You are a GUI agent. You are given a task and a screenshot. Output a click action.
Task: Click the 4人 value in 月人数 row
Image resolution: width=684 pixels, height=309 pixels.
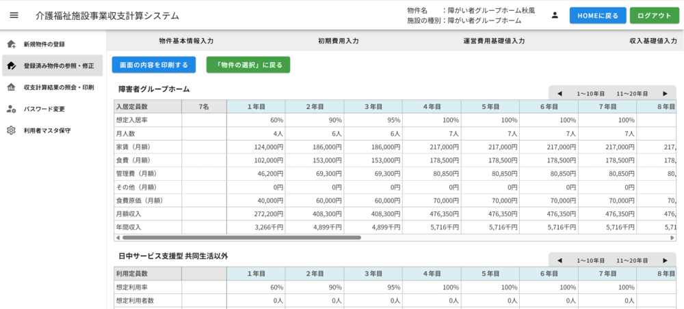tap(278, 134)
